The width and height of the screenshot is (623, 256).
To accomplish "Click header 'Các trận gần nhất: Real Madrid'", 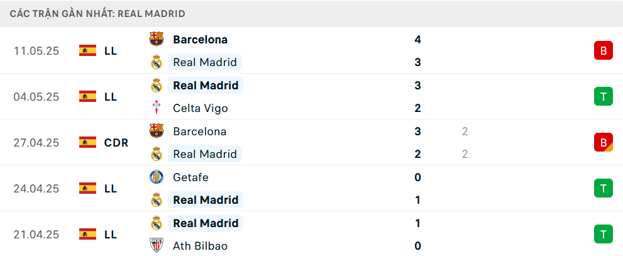I will 97,13.
